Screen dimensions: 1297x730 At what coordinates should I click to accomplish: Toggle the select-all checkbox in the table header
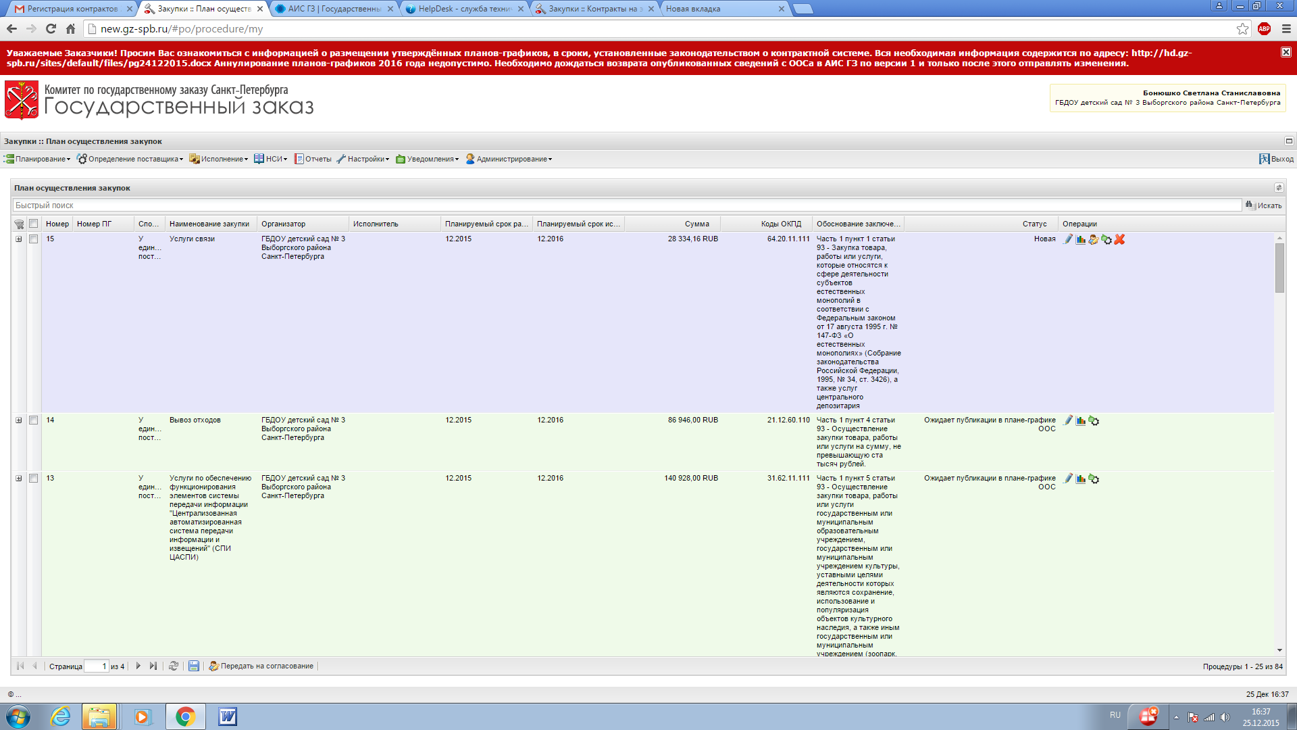coord(33,224)
